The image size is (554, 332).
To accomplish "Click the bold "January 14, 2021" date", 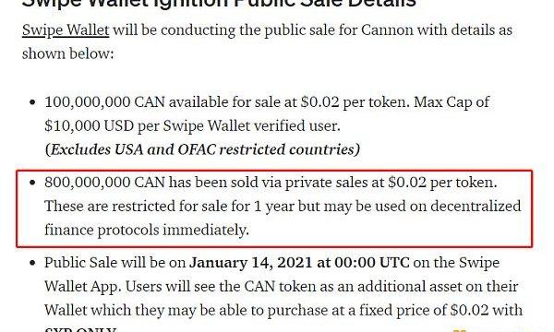I will coord(250,263).
